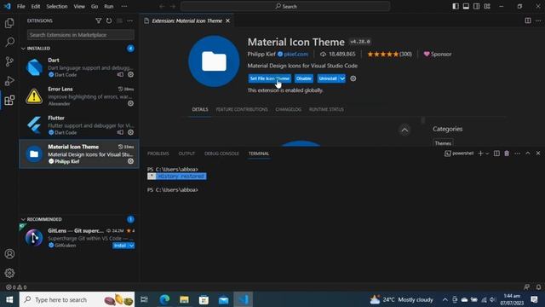Add a new terminal with plus icon
This screenshot has width=545, height=307.
(x=480, y=153)
